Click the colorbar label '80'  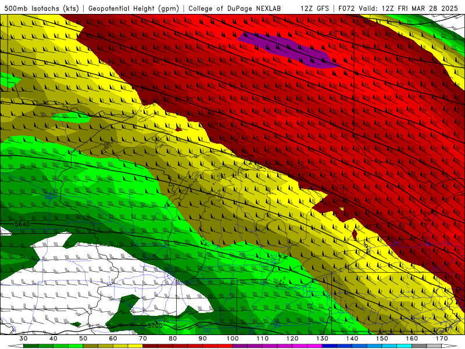click(173, 339)
